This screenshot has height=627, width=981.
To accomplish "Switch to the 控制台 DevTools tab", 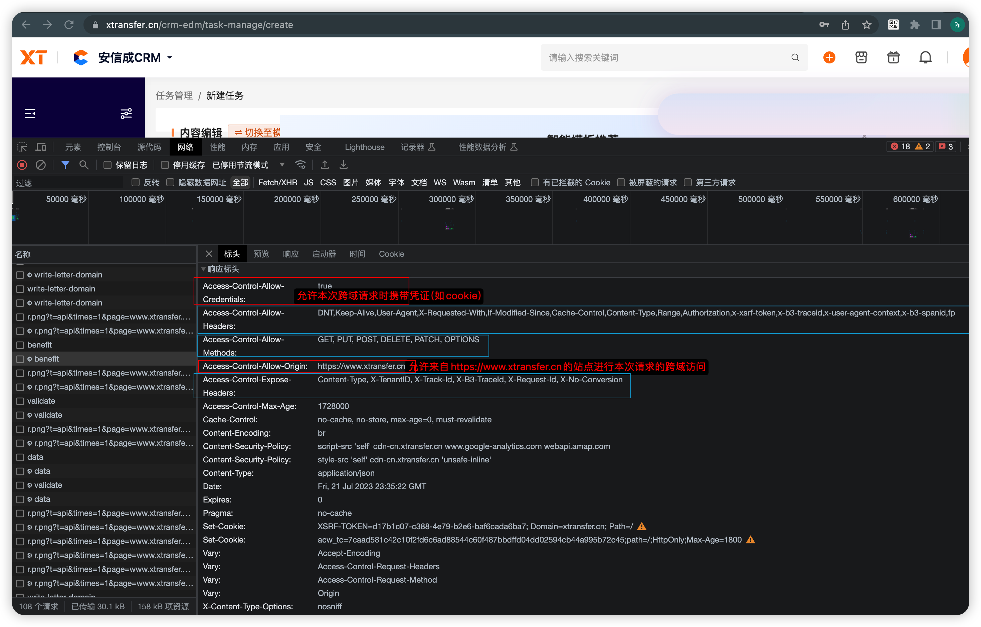I will point(109,147).
